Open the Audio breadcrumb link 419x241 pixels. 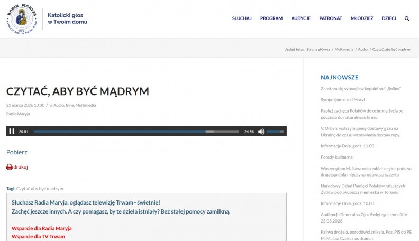tap(362, 49)
